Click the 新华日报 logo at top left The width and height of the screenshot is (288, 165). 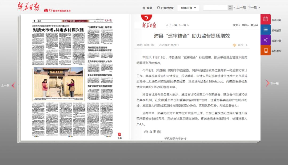click(29, 7)
